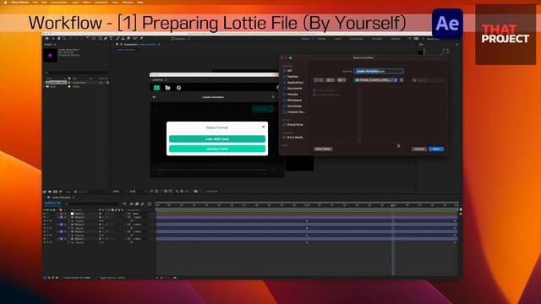Take a snapshot with the viewer camera icon
The height and width of the screenshot is (304, 541).
pyautogui.click(x=195, y=192)
